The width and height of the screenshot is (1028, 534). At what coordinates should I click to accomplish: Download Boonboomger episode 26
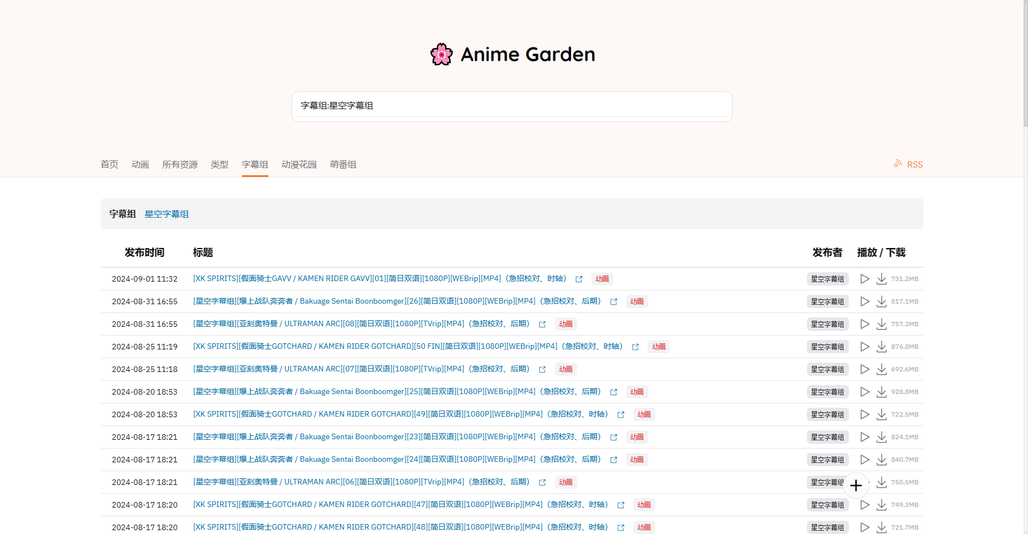(882, 301)
